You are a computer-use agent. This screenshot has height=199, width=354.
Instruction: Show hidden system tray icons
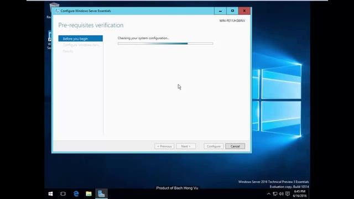click(x=269, y=194)
